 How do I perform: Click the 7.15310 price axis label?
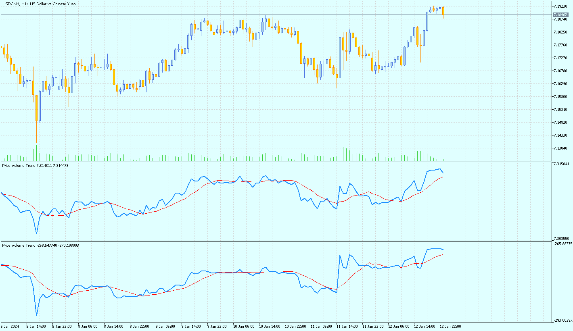pyautogui.click(x=561, y=110)
